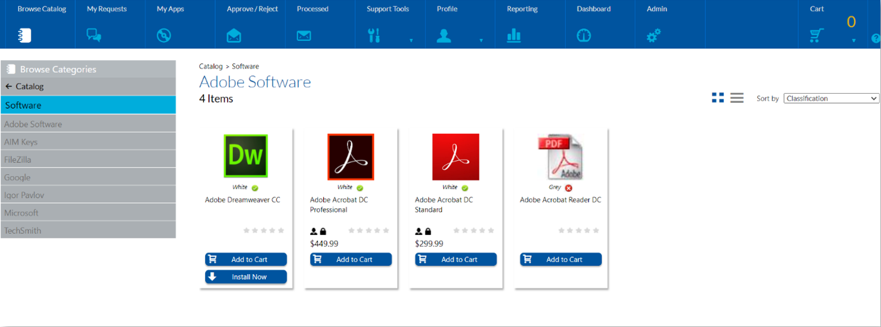Rate Adobe Dreamweaver CC five stars
This screenshot has height=327, width=881.
point(281,230)
